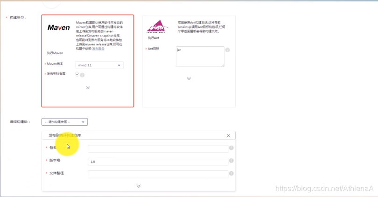Image resolution: width=378 pixels, height=197 pixels.
Task: Click the Maven版本 label
Action: (x=55, y=64)
